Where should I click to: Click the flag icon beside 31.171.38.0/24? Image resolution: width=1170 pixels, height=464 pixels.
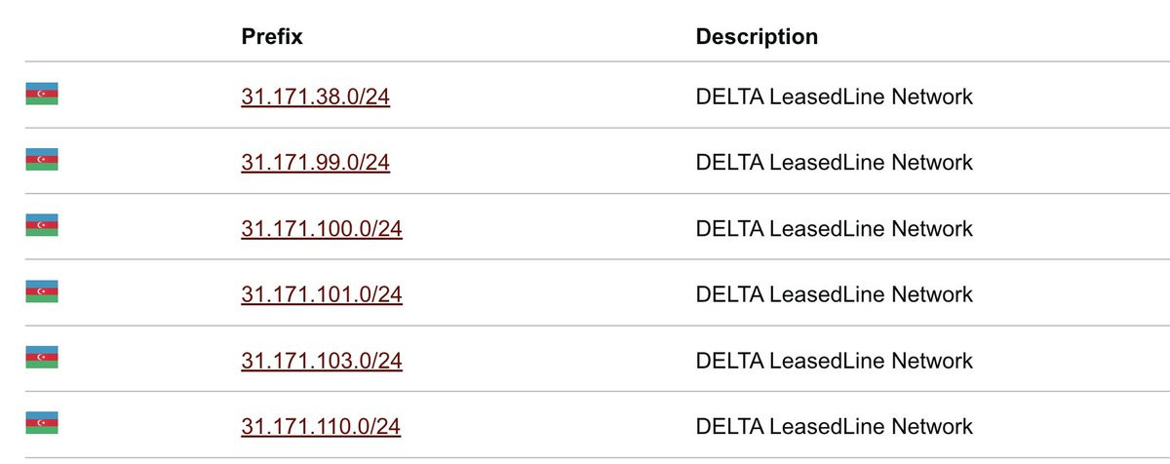pos(42,94)
